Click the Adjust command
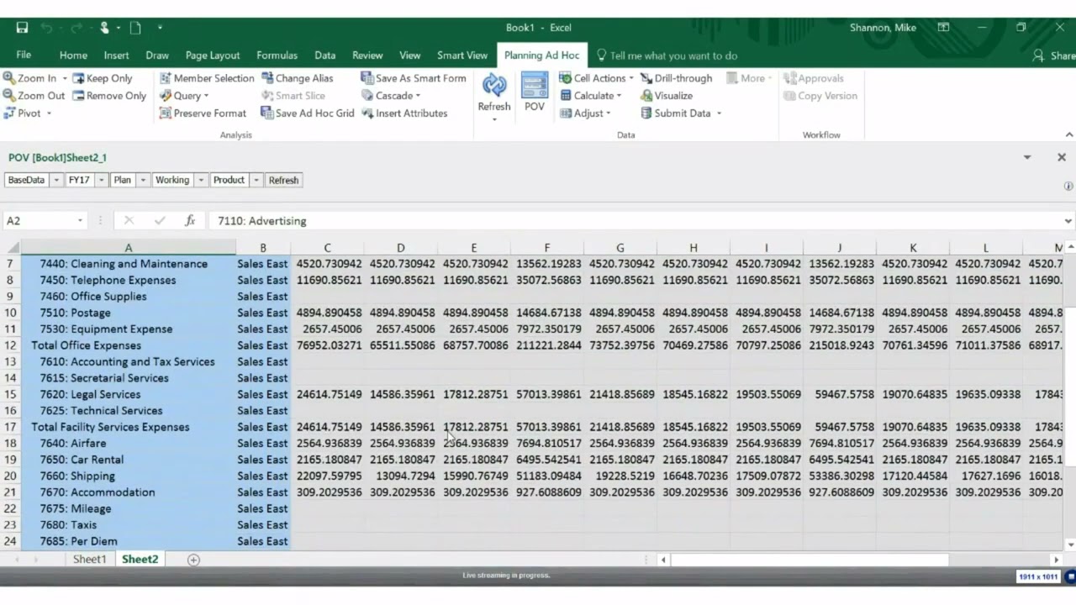1076x605 pixels. pos(585,113)
